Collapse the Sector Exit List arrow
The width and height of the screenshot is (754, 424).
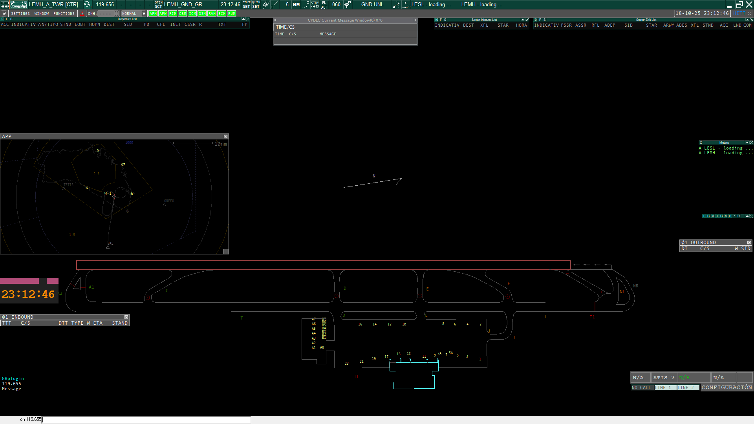[x=747, y=20]
